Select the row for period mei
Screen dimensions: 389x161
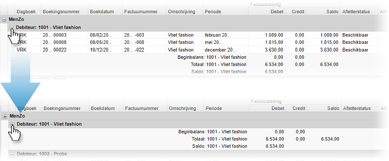(x=196, y=42)
